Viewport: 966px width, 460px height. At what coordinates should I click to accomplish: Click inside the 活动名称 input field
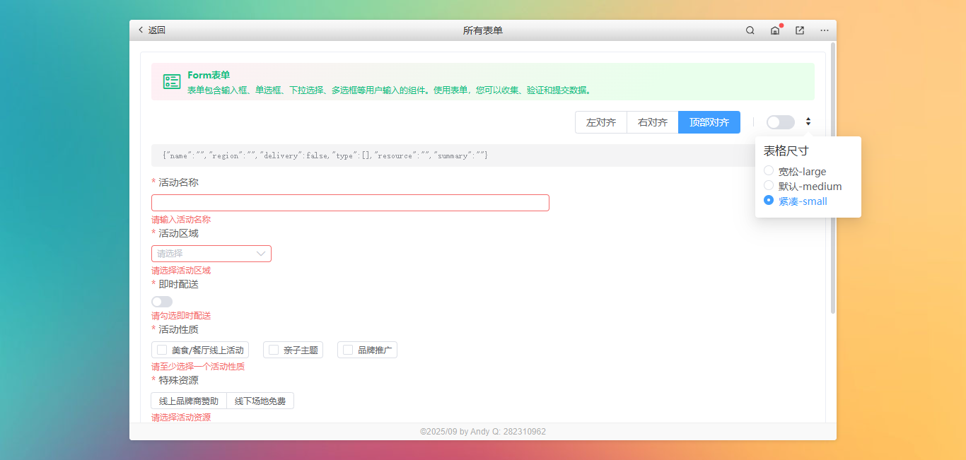click(x=350, y=202)
